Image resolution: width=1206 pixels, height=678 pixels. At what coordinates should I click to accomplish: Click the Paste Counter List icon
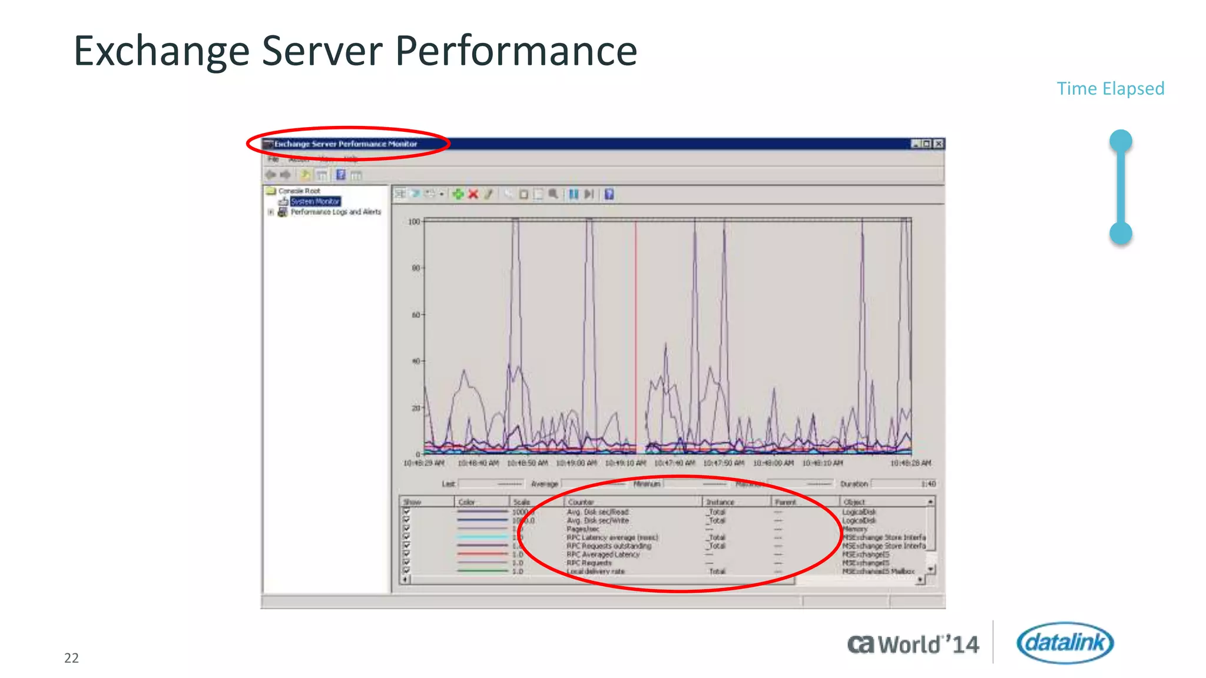[523, 194]
